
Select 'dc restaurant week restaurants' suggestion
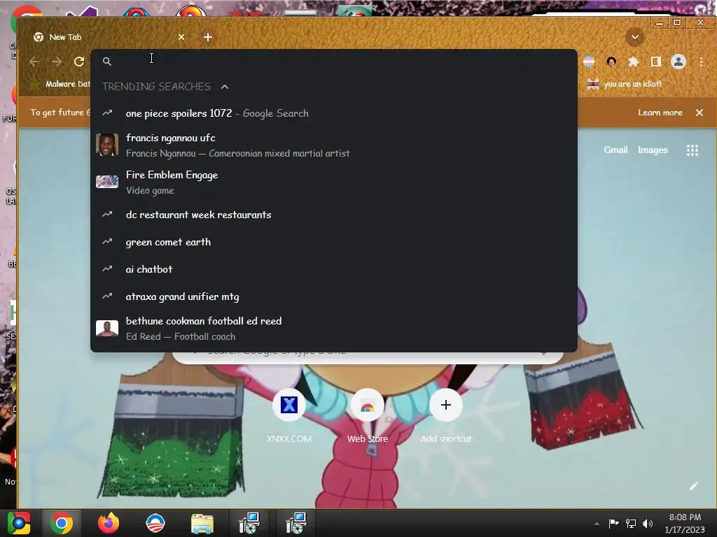coord(334,215)
